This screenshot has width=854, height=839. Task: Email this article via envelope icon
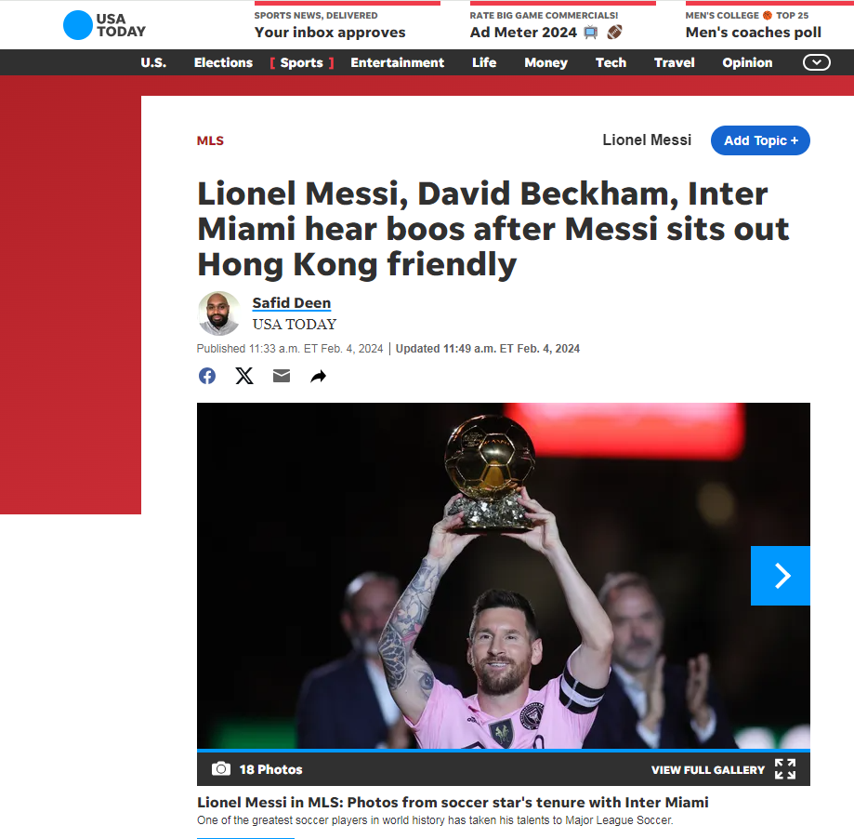(x=282, y=376)
